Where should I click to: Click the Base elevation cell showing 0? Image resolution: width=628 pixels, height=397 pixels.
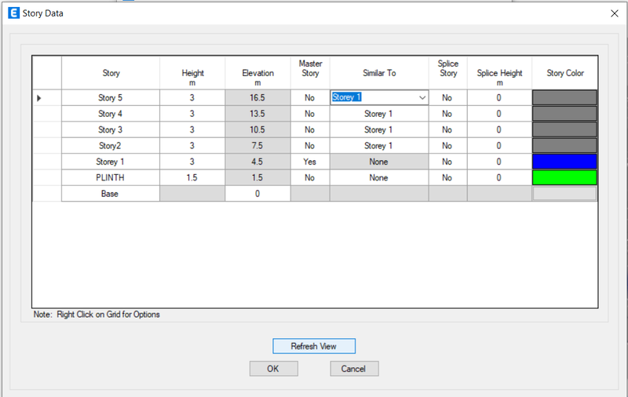(x=257, y=194)
